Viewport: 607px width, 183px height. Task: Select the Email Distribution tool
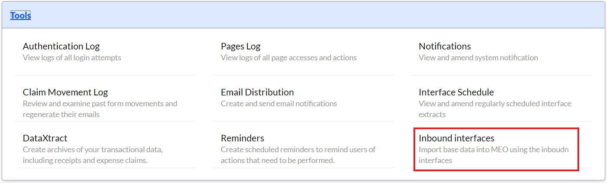click(257, 92)
